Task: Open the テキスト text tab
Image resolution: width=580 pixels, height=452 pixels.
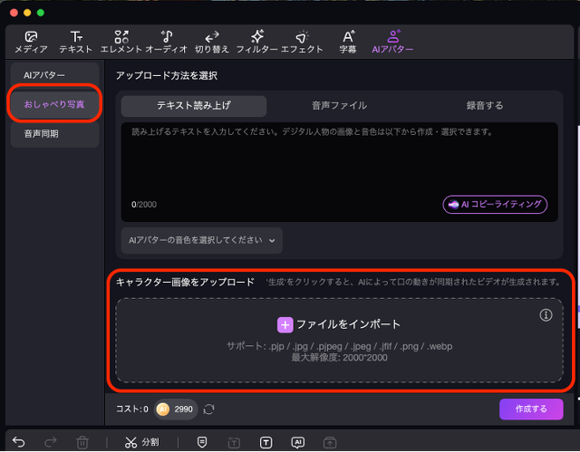Action: (76, 43)
